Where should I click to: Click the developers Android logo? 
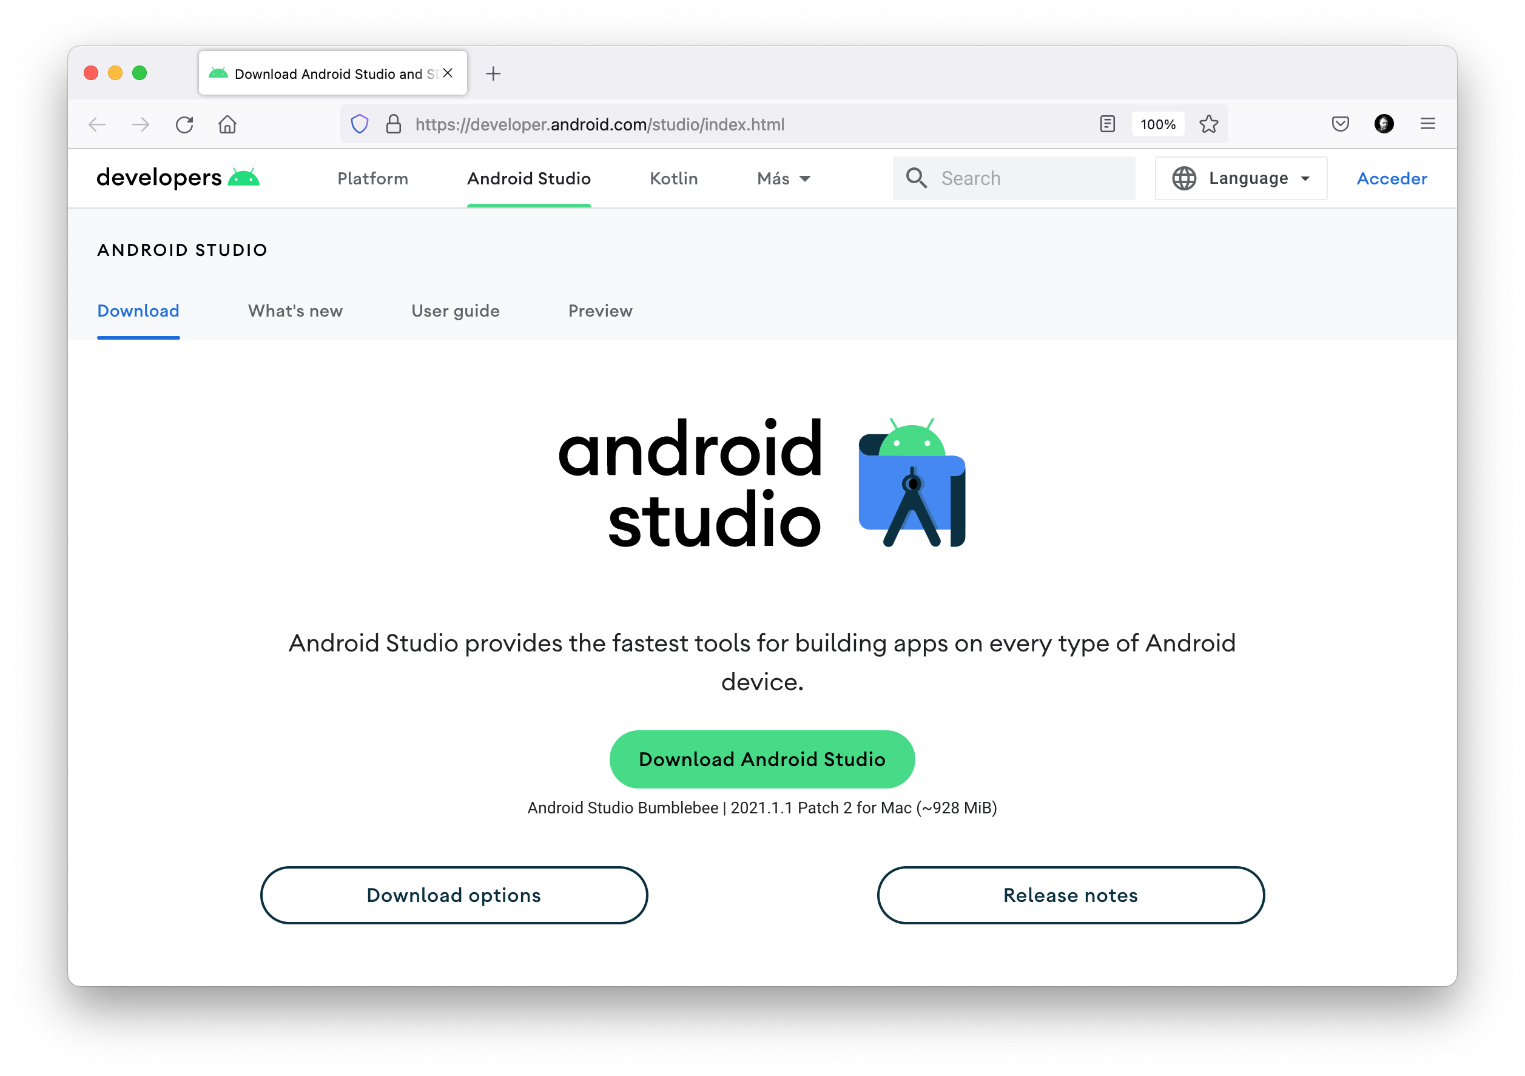click(177, 178)
